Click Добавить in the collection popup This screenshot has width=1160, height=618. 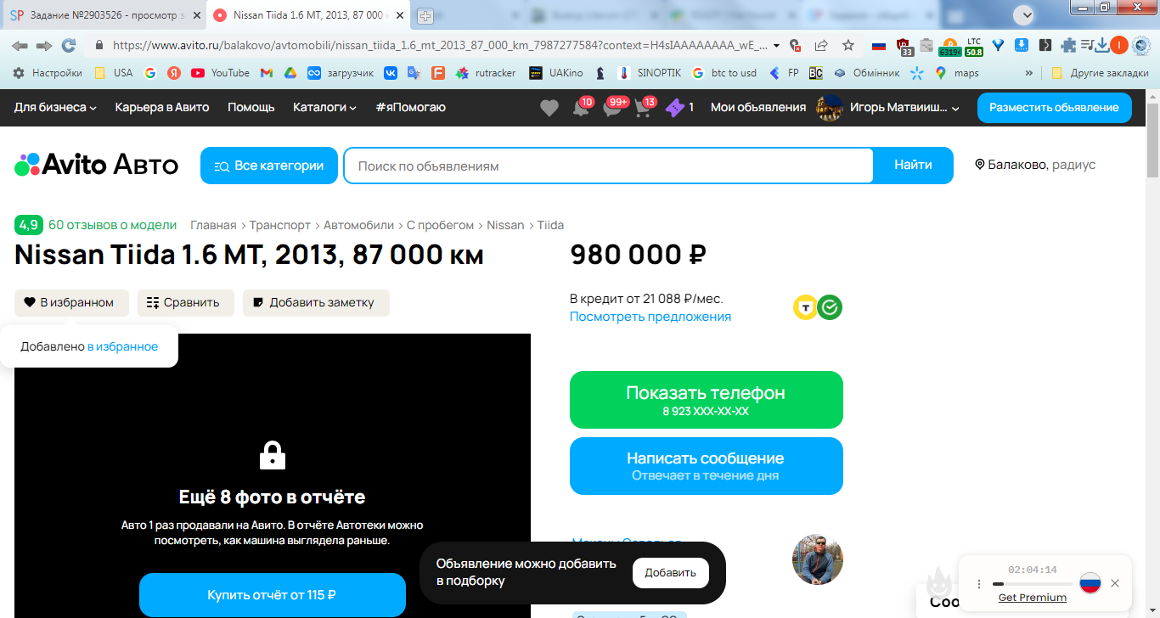click(x=671, y=573)
